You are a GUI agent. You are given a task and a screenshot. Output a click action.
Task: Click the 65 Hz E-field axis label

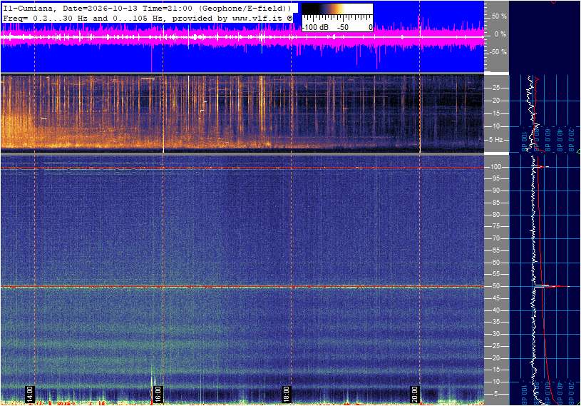coord(496,250)
